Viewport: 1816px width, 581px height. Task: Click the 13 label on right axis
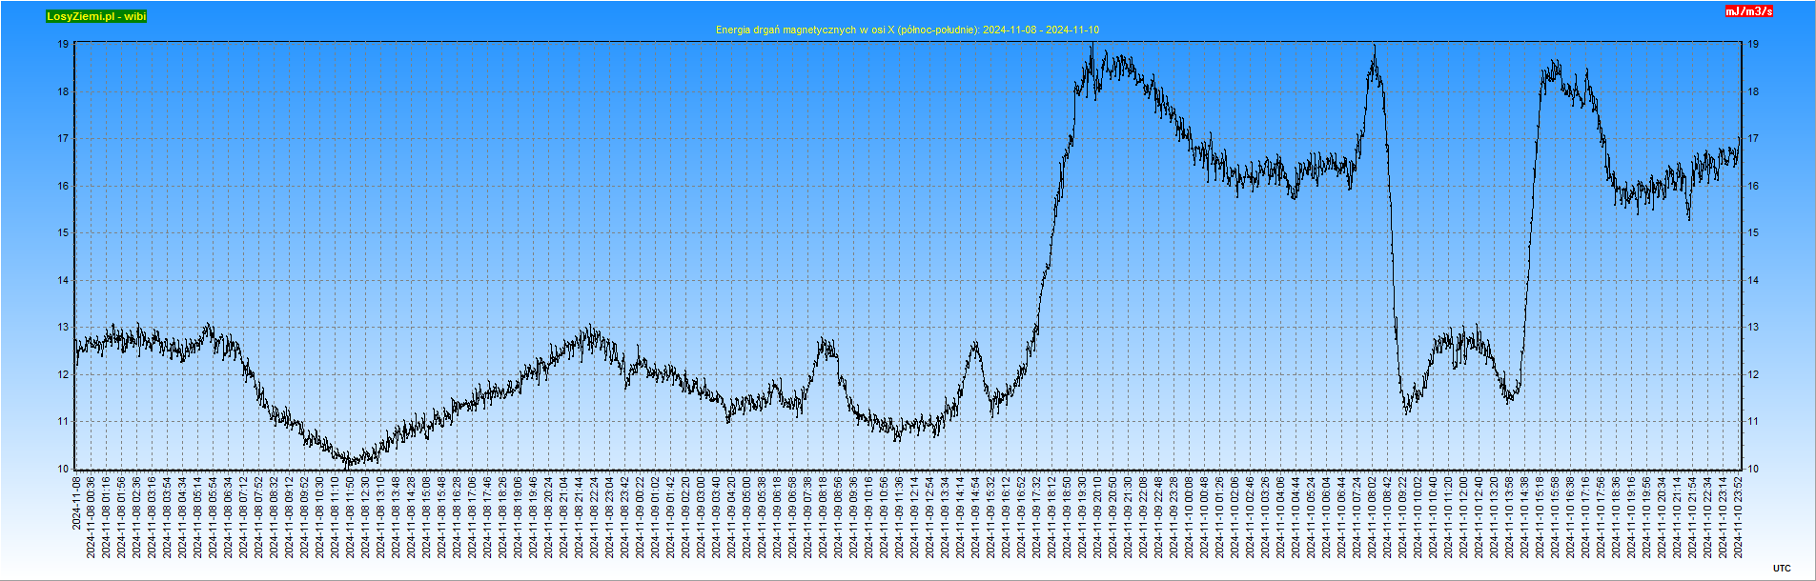coord(1753,327)
